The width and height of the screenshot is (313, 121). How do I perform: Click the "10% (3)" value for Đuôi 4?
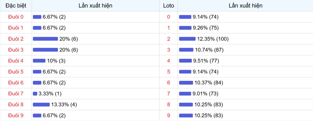pyautogui.click(x=56, y=61)
